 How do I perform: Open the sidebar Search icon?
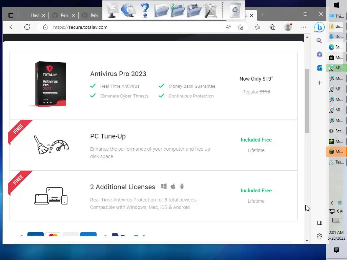tap(319, 41)
